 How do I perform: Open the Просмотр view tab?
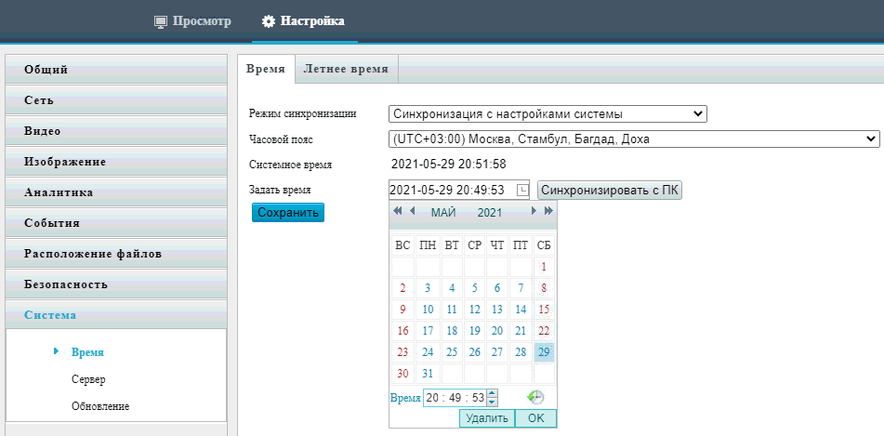tap(192, 21)
